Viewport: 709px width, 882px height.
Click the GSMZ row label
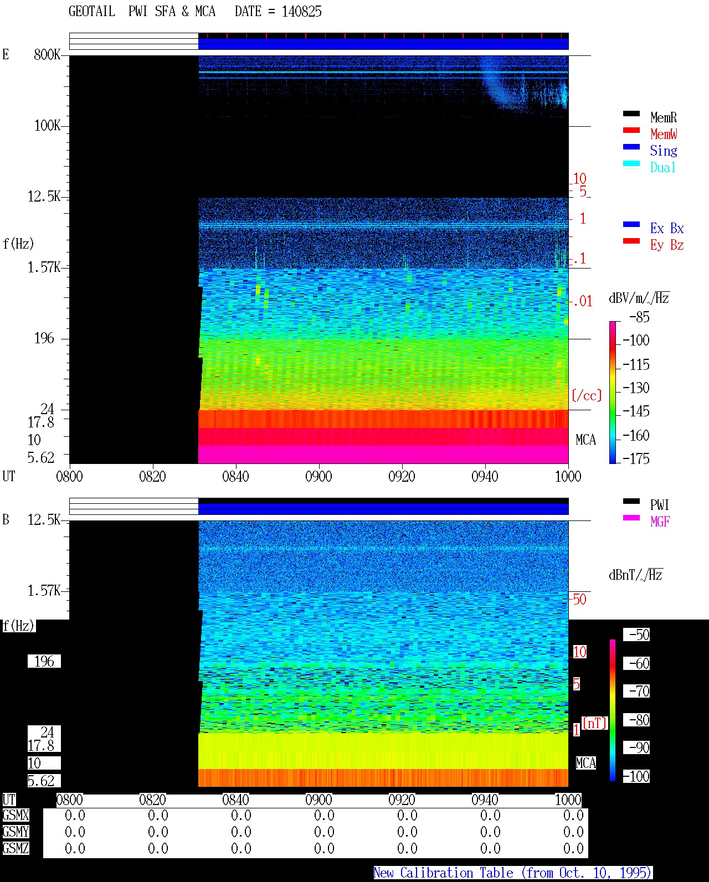[16, 848]
